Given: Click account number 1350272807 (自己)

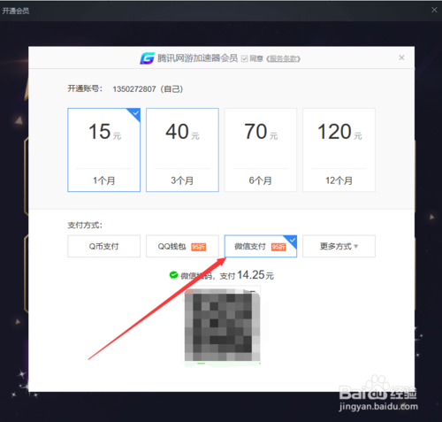Looking at the screenshot, I should coord(148,89).
